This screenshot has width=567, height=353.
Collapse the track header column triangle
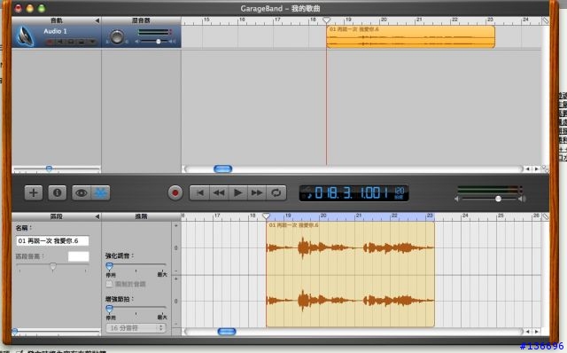[x=97, y=20]
